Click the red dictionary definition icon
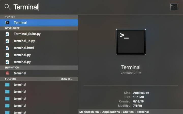The image size is (183, 114). tap(7, 73)
